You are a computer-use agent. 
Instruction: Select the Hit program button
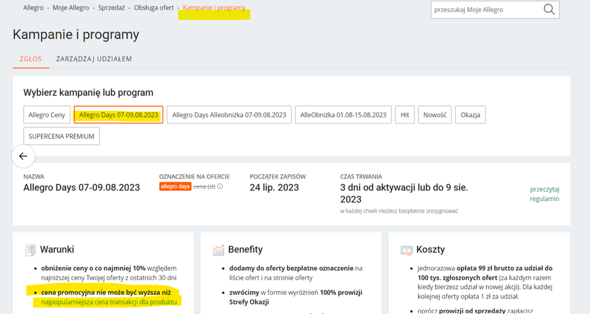(405, 115)
